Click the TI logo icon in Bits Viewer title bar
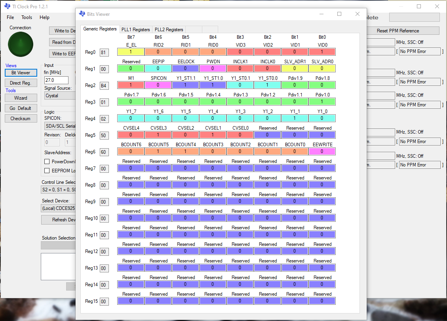 pos(82,14)
